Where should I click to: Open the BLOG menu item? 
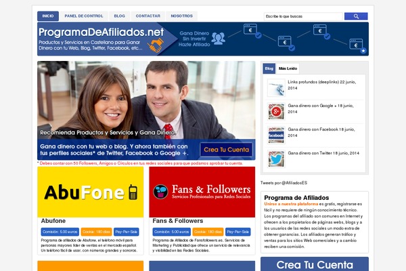pos(119,16)
